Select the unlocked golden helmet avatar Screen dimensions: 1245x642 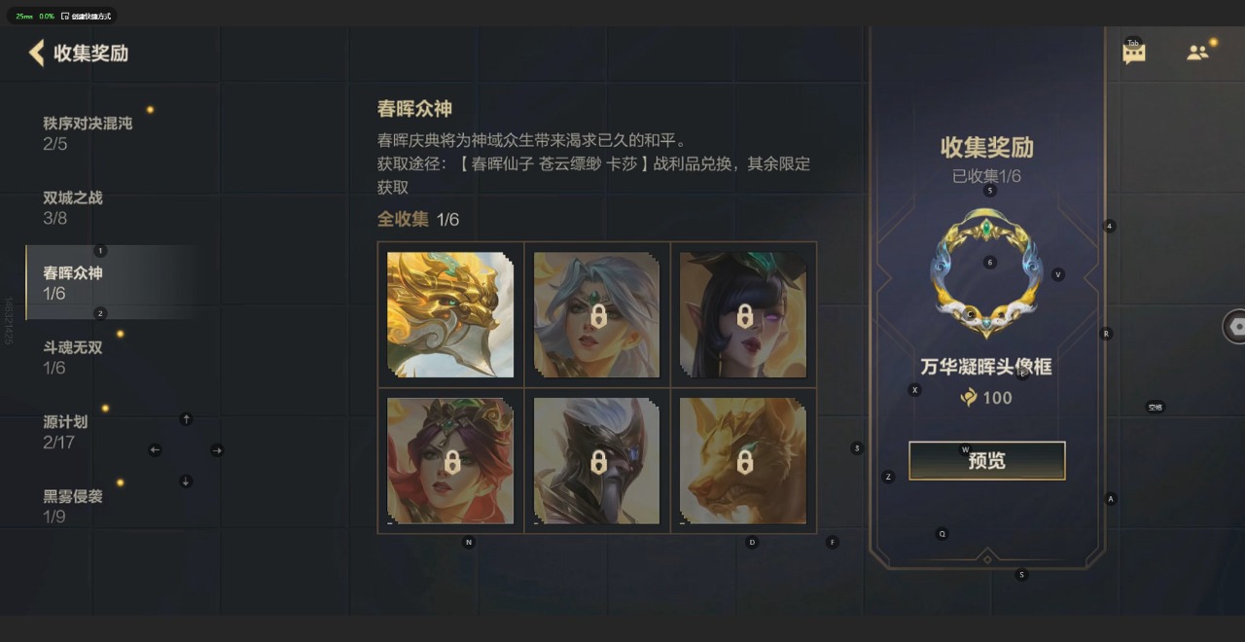coord(450,314)
